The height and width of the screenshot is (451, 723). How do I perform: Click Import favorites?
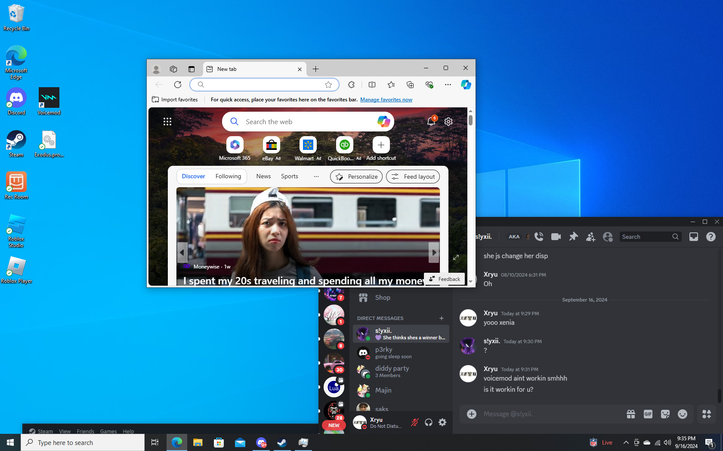click(175, 100)
